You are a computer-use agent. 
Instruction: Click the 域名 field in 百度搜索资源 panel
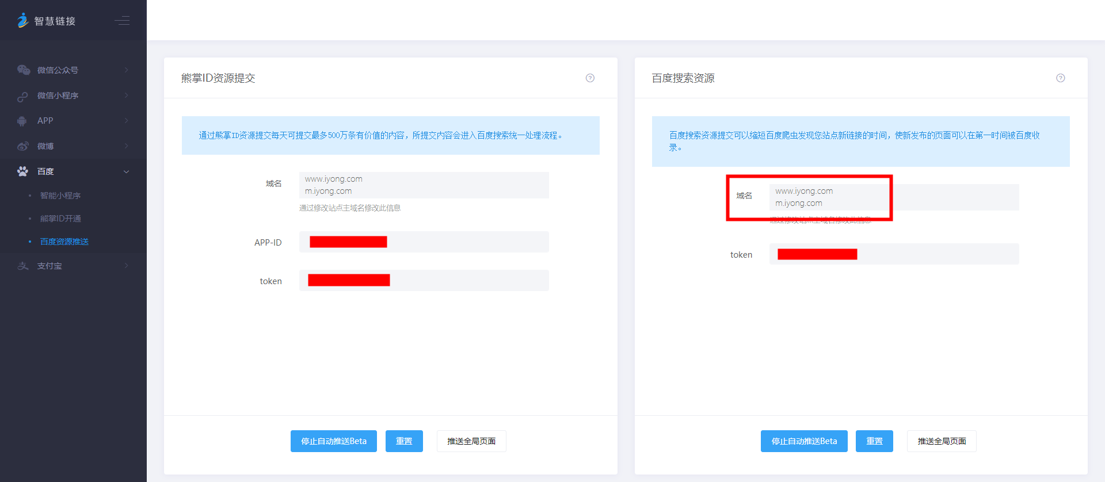(894, 197)
